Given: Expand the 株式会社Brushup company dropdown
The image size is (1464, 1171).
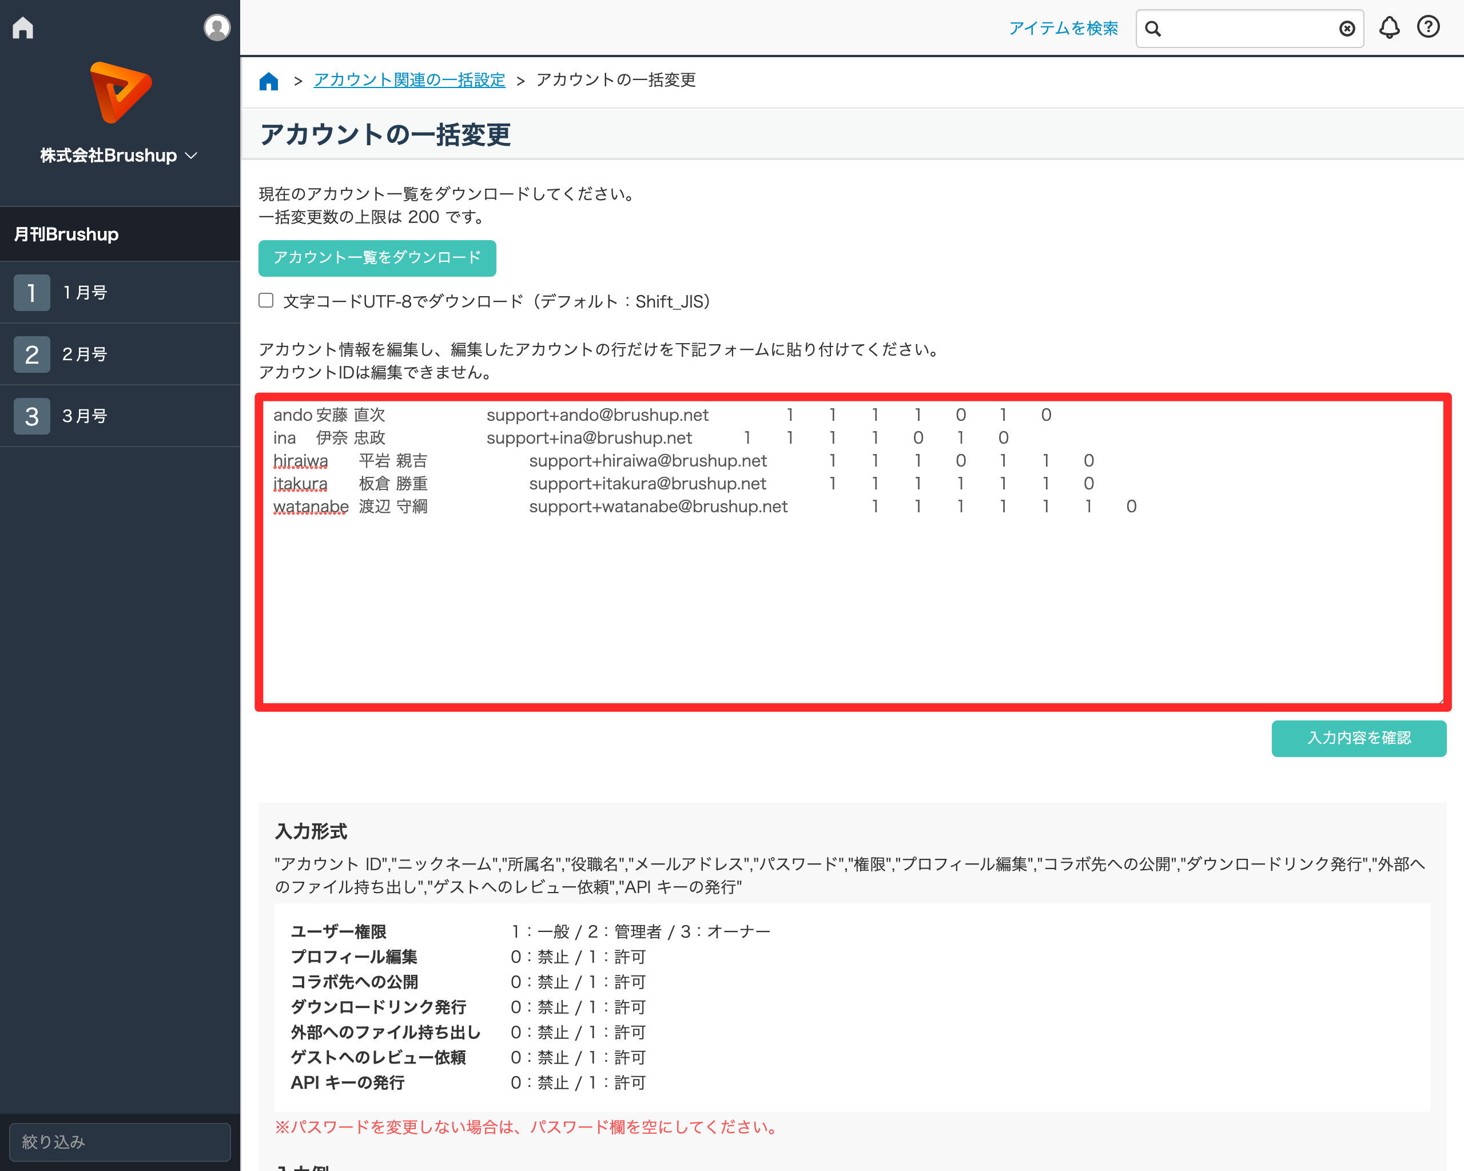Looking at the screenshot, I should point(119,156).
